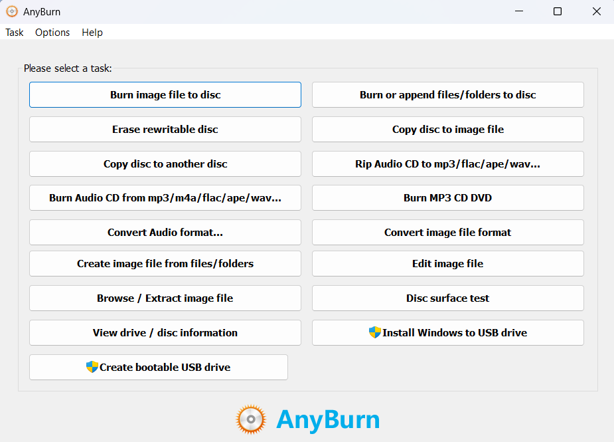Select Edit image file
The height and width of the screenshot is (442, 614).
[447, 263]
